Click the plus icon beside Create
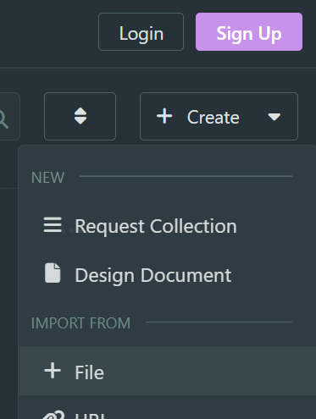 coord(164,116)
